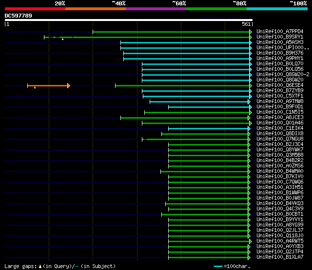312x270 pixels.
Task: Select the UniRef100_Q6ESE4 text
Action: coord(280,85)
